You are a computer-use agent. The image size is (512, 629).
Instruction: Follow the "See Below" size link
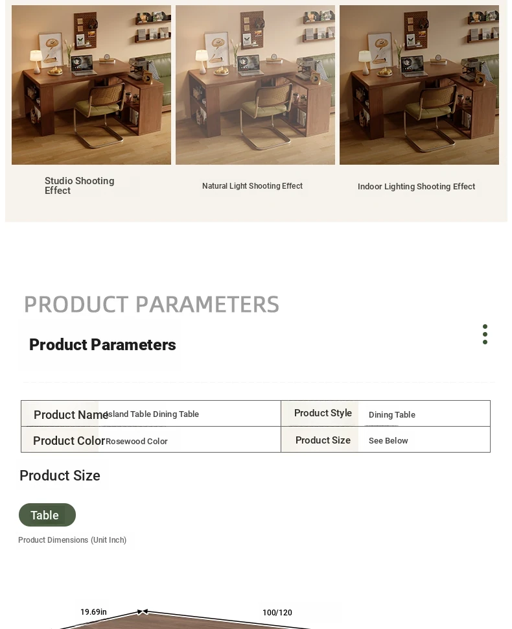pyautogui.click(x=388, y=441)
